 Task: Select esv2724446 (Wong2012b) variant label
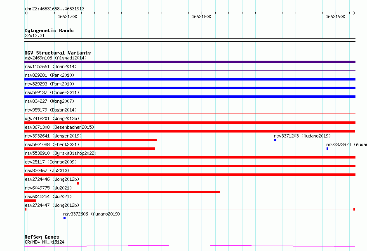pos(52,179)
